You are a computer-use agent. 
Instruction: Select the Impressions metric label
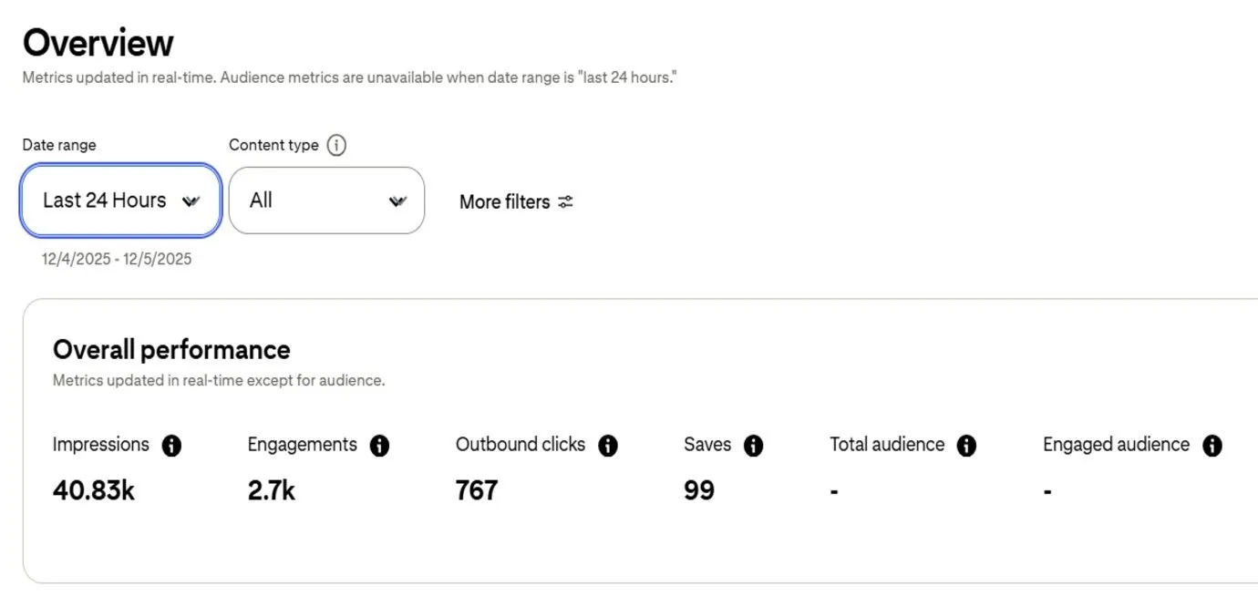(100, 445)
